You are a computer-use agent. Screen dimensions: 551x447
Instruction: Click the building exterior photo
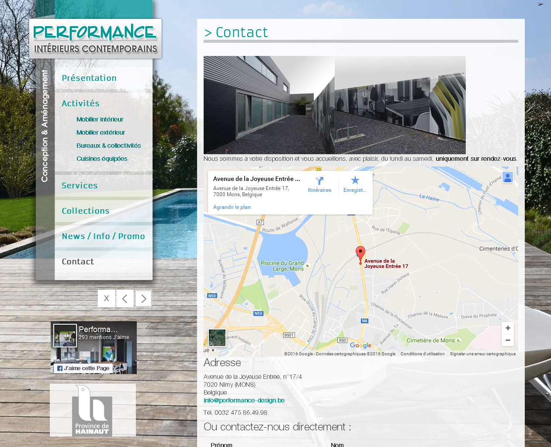tap(269, 105)
